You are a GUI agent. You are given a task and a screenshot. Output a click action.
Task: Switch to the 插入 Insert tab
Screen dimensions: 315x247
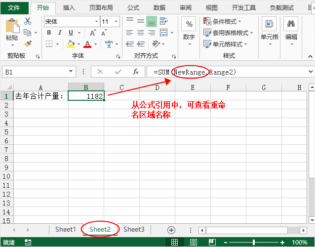pyautogui.click(x=69, y=8)
